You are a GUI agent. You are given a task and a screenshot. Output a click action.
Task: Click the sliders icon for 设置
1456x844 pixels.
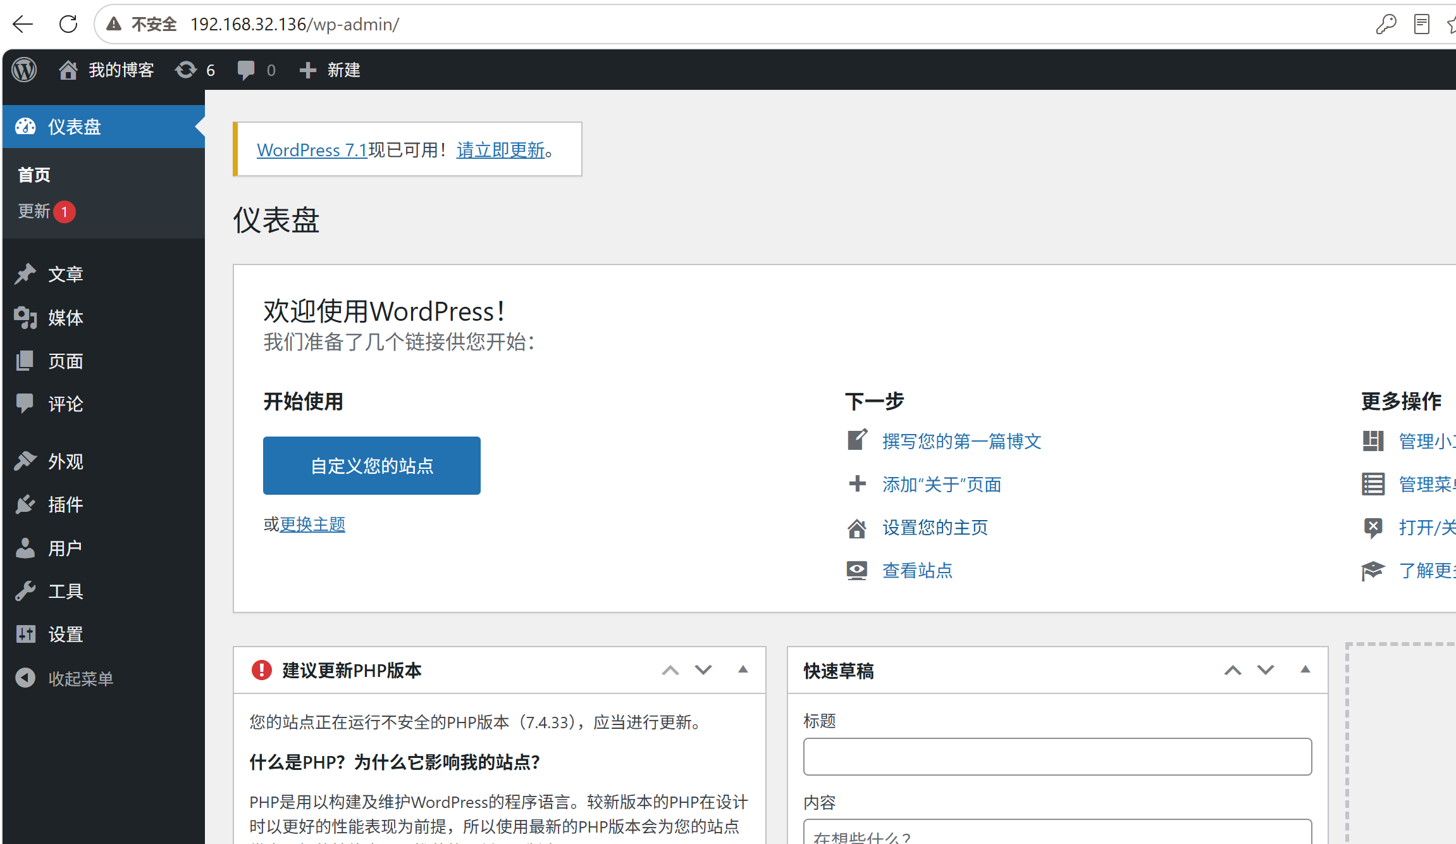25,634
